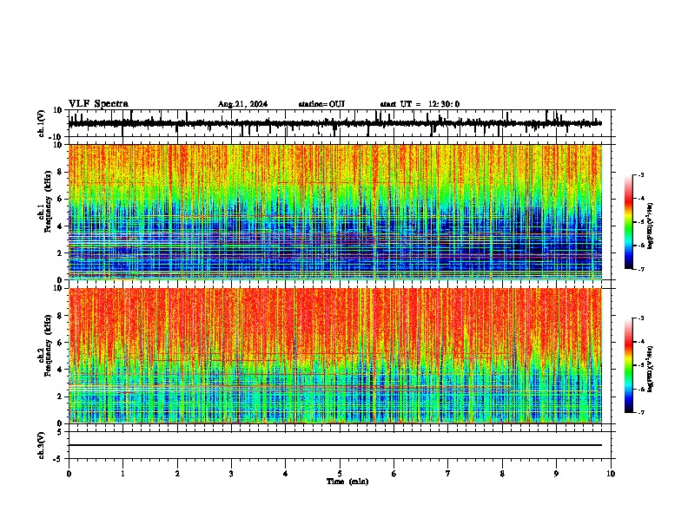
Task: Click the "ch.3(V)" axis label
Action: click(41, 445)
